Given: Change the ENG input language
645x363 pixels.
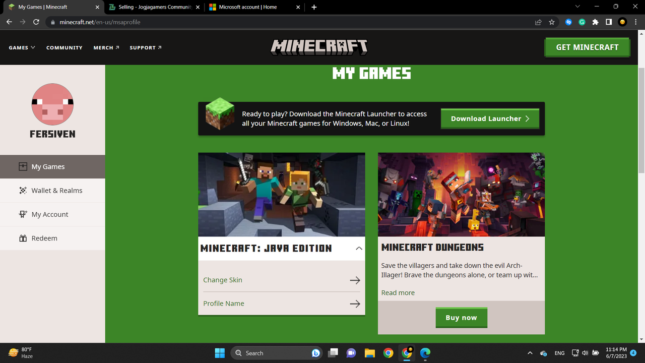Looking at the screenshot, I should (559, 353).
